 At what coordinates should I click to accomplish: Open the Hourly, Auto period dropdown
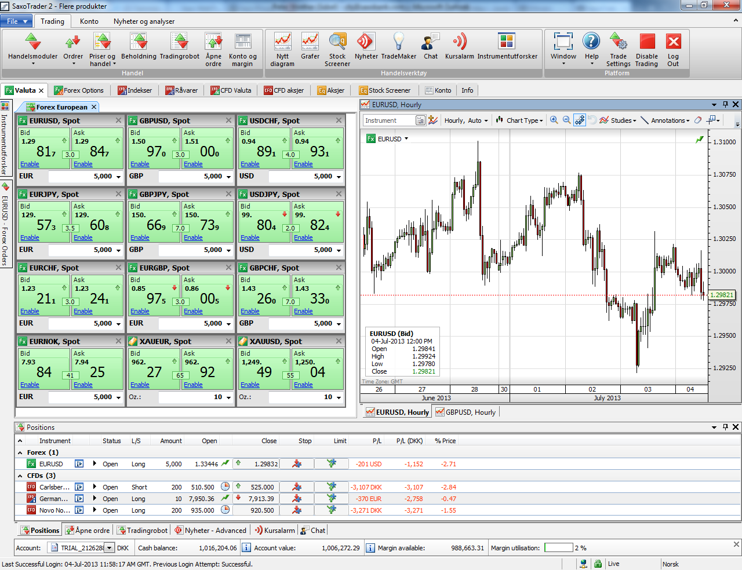[466, 120]
